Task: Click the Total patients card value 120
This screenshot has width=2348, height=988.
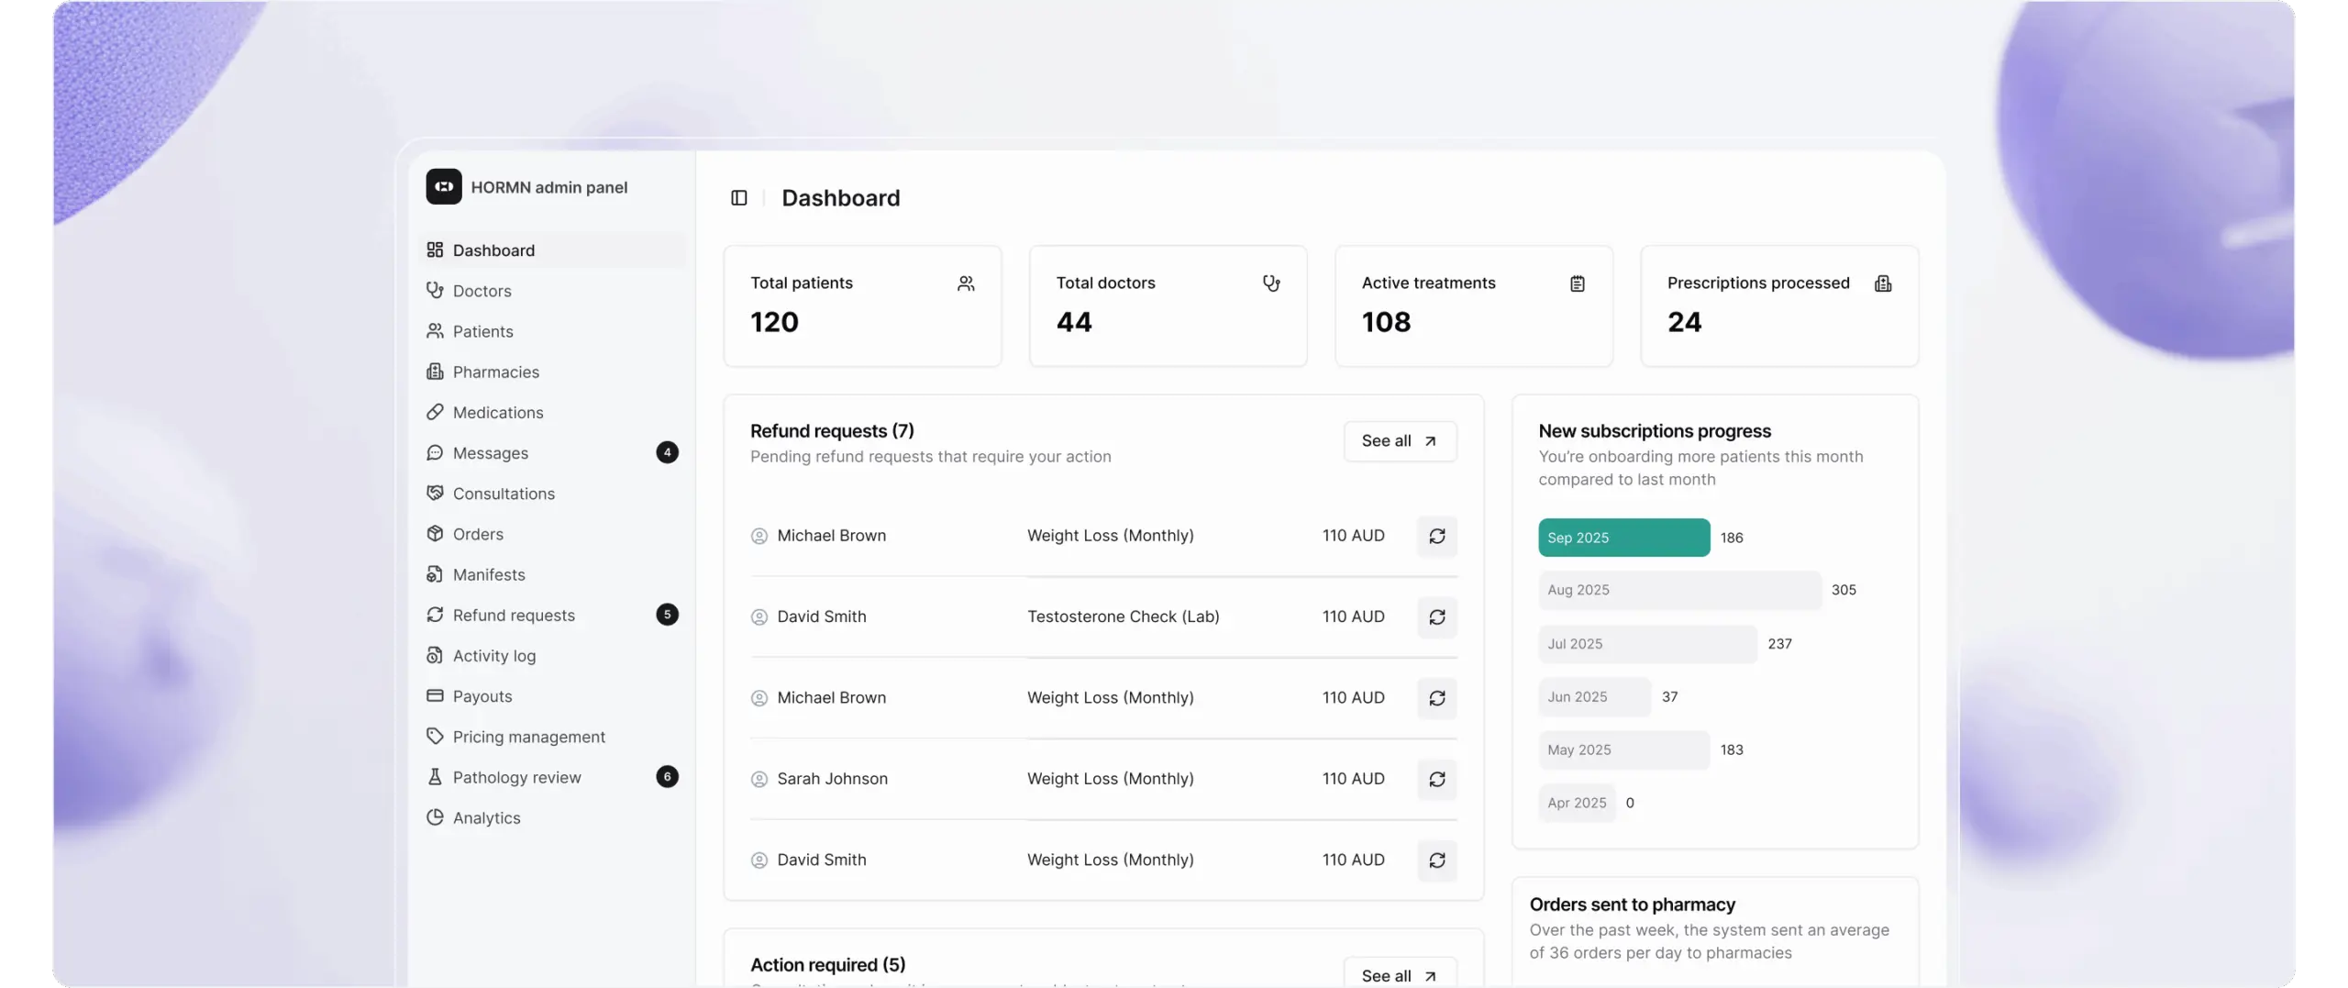Action: (774, 322)
